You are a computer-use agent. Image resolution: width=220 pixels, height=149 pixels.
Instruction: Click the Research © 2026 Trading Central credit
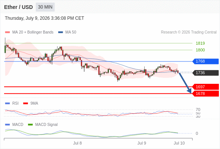pos(189,32)
